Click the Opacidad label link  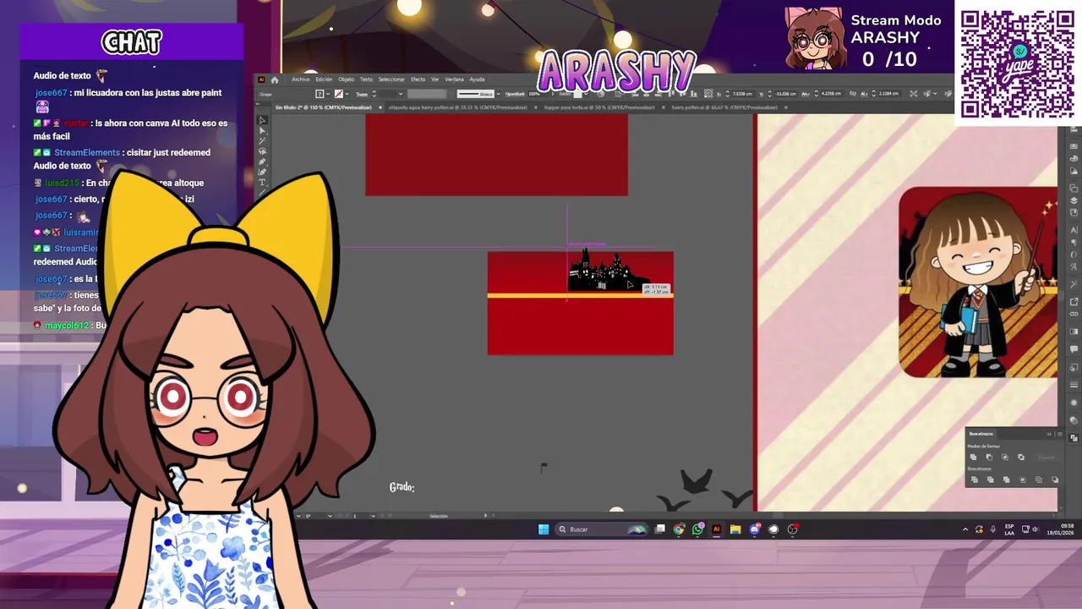click(515, 94)
